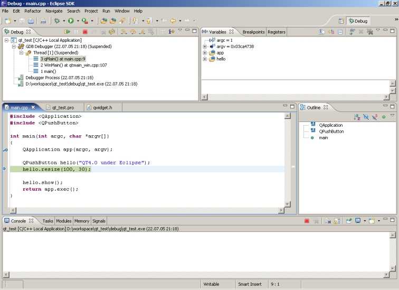The height and width of the screenshot is (290, 399).
Task: Toggle alphabetical Sort in Outline view
Action: point(357,117)
